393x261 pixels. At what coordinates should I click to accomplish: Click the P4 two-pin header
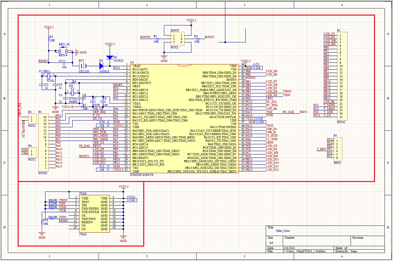32,152
